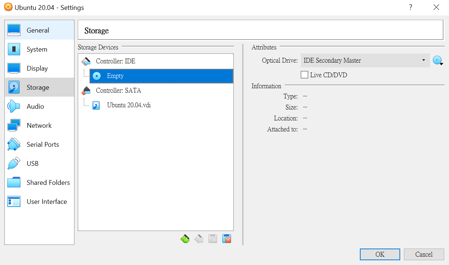Click the Display screen icon
449x265 pixels.
pos(14,68)
